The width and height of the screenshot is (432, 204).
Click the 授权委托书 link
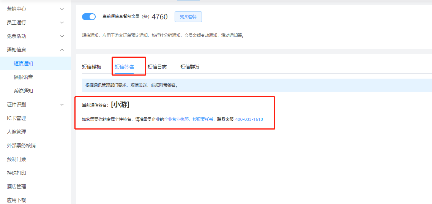pos(203,119)
